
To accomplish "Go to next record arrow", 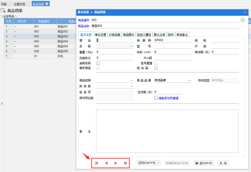I will click(116, 163).
